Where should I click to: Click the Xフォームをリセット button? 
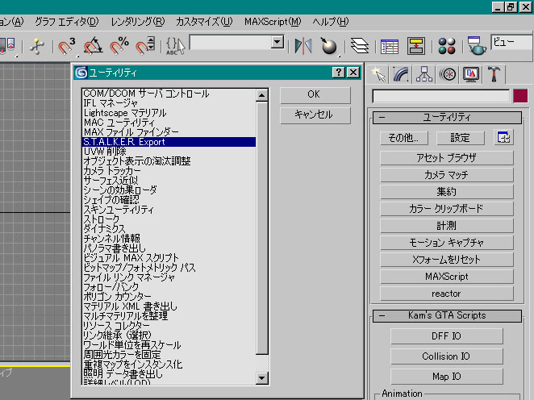[x=446, y=260]
